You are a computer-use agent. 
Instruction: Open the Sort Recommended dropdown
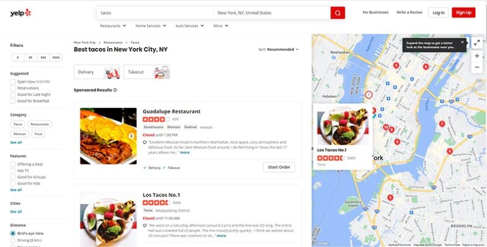tap(278, 49)
